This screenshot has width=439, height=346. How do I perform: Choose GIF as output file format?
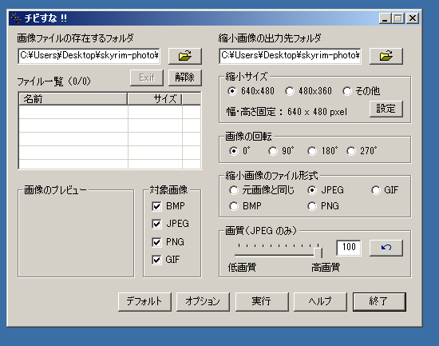385,190
